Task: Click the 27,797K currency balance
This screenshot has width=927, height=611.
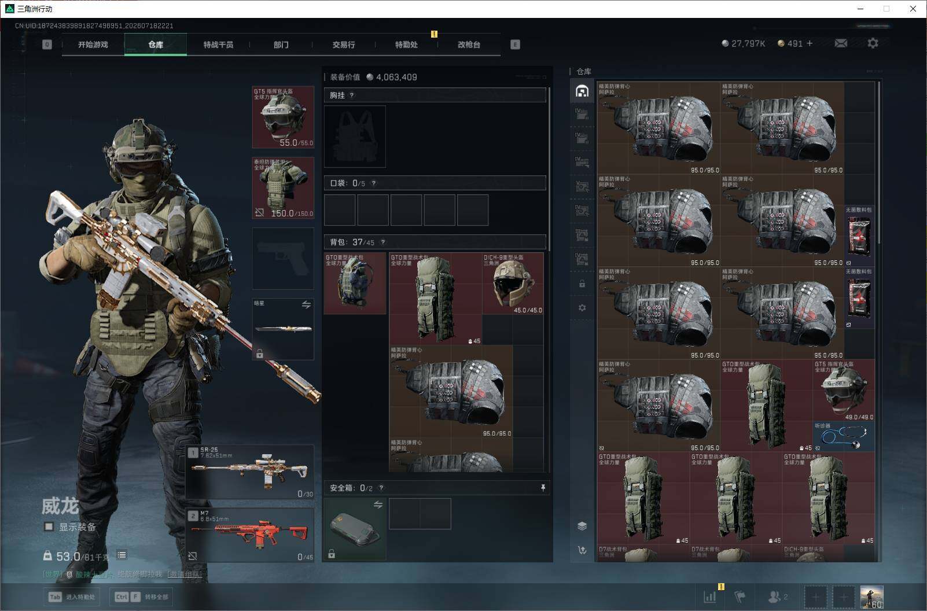Action: pos(744,43)
